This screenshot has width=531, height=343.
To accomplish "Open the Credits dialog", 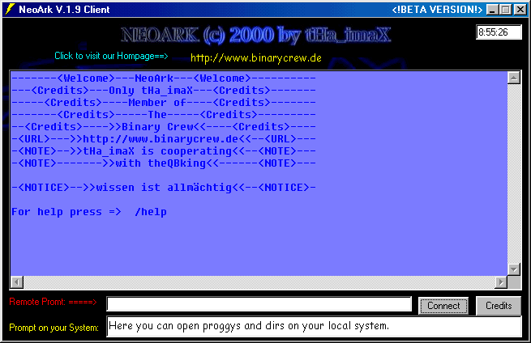I will (x=499, y=306).
